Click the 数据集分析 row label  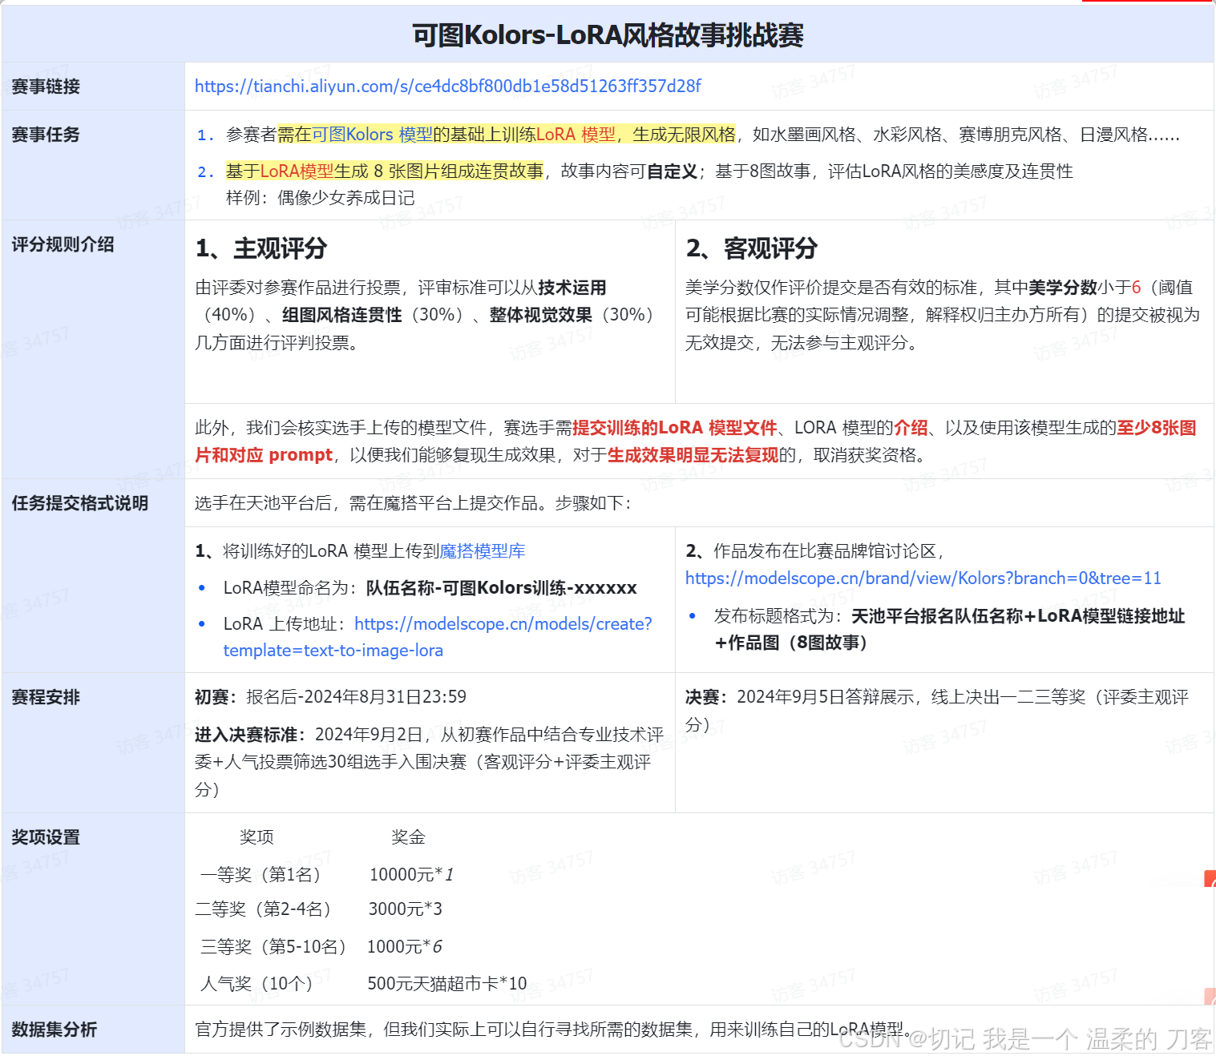pos(54,1030)
